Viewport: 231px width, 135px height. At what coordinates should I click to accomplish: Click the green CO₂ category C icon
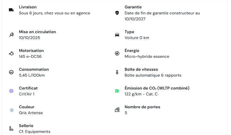click(x=117, y=91)
